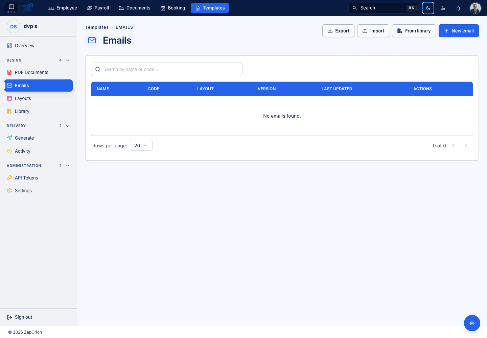The width and height of the screenshot is (487, 338).
Task: Collapse the Design section chevron
Action: [68, 60]
